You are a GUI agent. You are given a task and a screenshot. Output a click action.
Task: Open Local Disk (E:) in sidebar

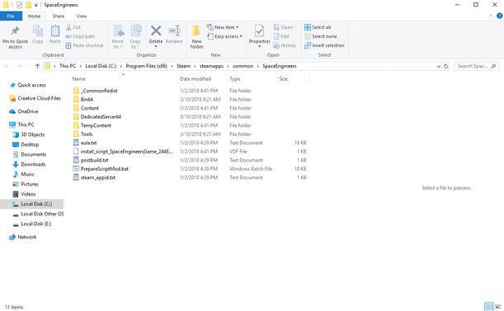35,224
